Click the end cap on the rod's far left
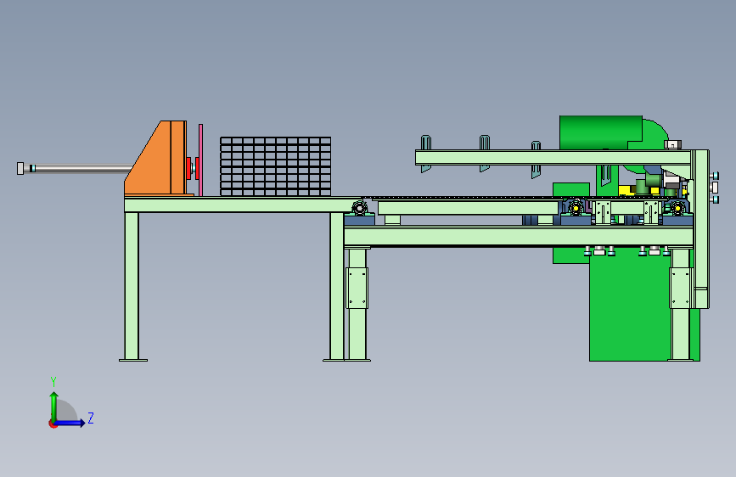Image resolution: width=736 pixels, height=477 pixels. point(20,168)
